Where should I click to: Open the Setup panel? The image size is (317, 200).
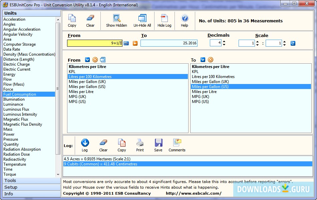32,187
